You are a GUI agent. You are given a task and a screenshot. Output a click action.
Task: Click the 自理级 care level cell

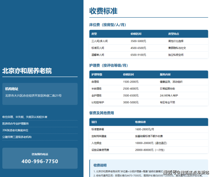coord(95,82)
